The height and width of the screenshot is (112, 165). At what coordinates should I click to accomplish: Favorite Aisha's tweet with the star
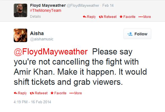58,93
